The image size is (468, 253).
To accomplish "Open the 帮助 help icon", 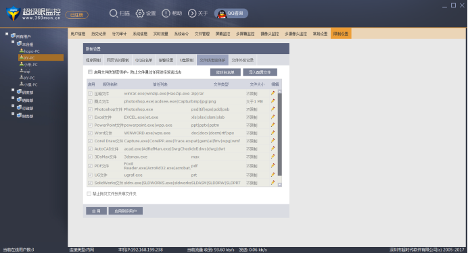I will [x=172, y=13].
